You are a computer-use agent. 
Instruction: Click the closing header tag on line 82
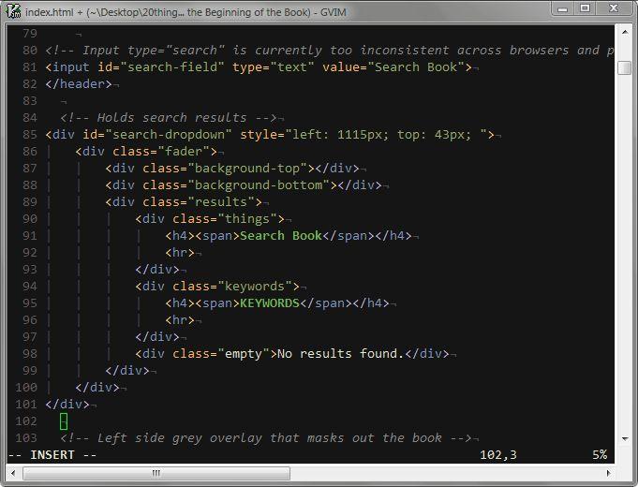click(79, 83)
